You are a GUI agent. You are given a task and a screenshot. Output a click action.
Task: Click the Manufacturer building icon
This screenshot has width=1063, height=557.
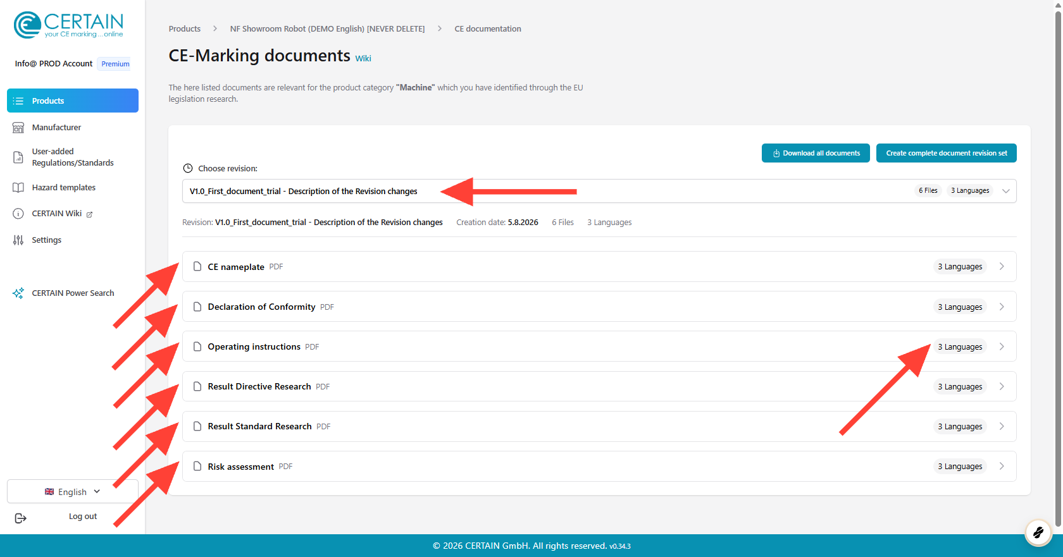pos(18,128)
